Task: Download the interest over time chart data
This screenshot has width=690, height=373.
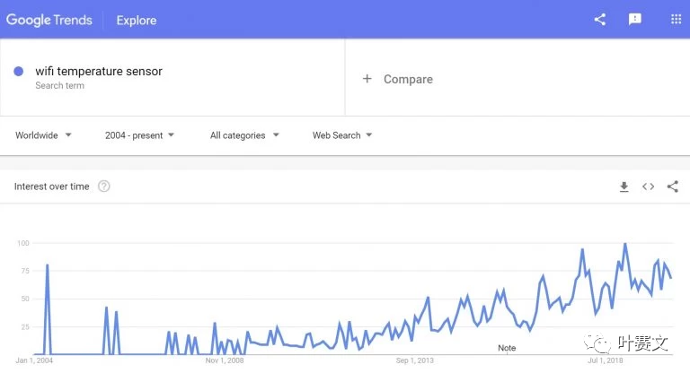Action: (624, 186)
